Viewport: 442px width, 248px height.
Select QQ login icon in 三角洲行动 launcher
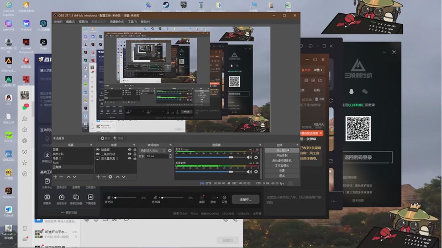[351, 91]
